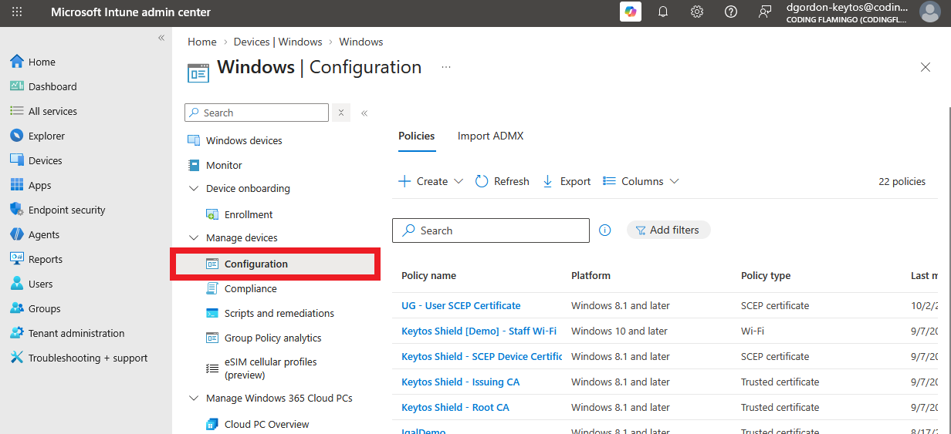
Task: Refresh the policies list
Action: click(x=502, y=181)
